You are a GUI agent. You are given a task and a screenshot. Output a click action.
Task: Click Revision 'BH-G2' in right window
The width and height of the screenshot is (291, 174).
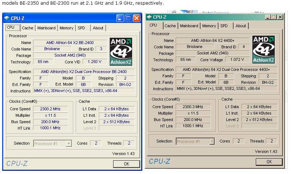pos(268,82)
